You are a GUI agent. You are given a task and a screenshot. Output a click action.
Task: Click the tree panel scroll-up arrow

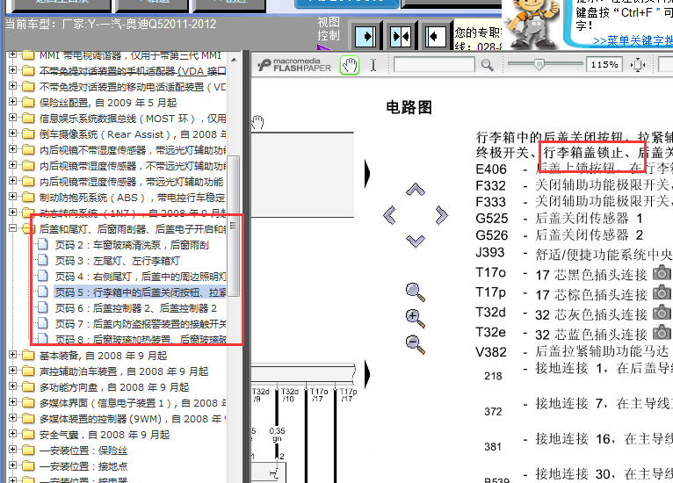click(x=234, y=60)
